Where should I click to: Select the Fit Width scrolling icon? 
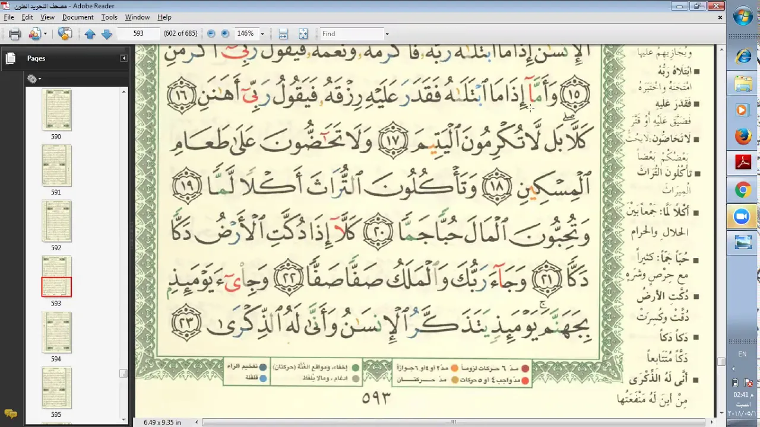point(283,34)
